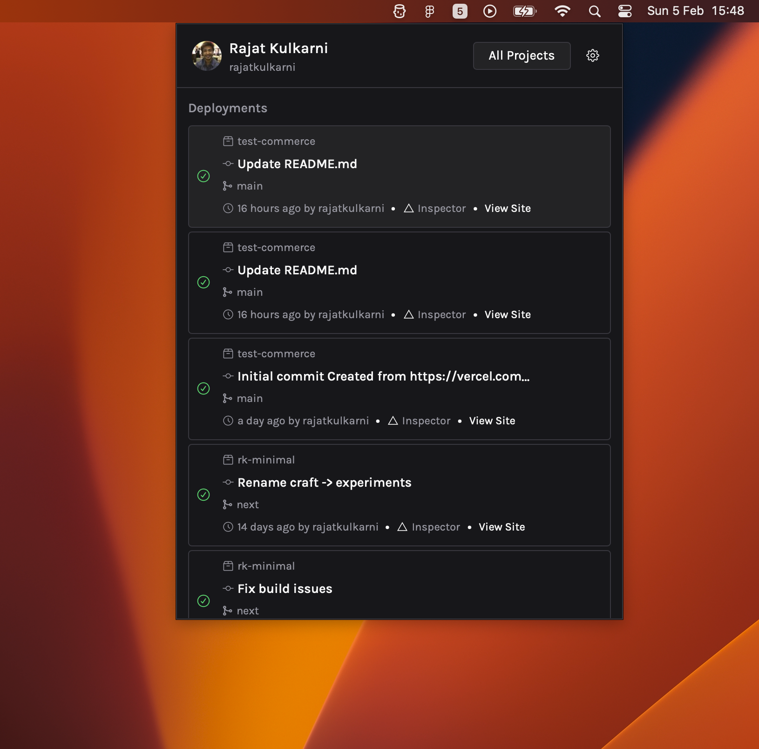759x749 pixels.
Task: Click the success check icon on the Fix build issues card
Action: click(203, 601)
